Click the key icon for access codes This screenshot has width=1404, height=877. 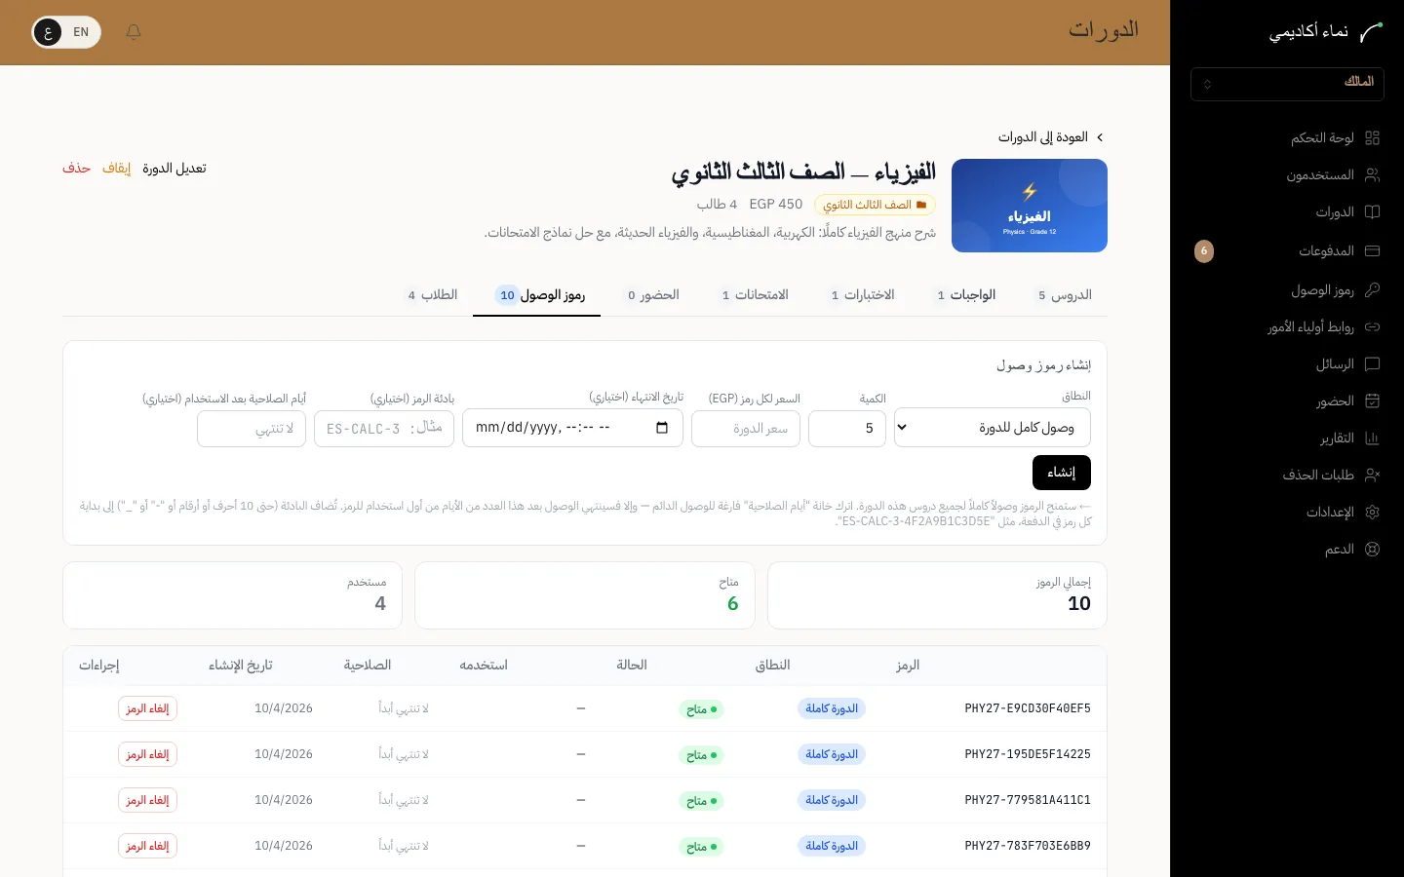point(1372,290)
